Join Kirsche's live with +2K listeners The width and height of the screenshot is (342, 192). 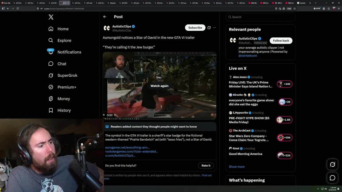click(x=285, y=102)
